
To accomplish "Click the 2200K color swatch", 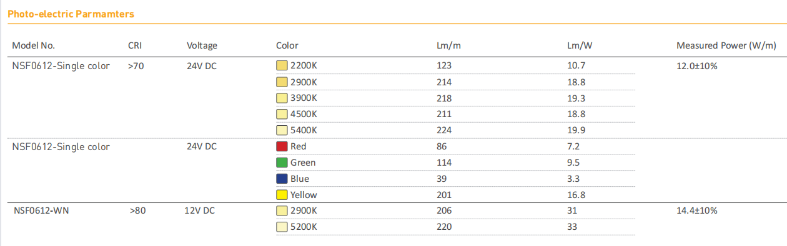I will pos(282,65).
